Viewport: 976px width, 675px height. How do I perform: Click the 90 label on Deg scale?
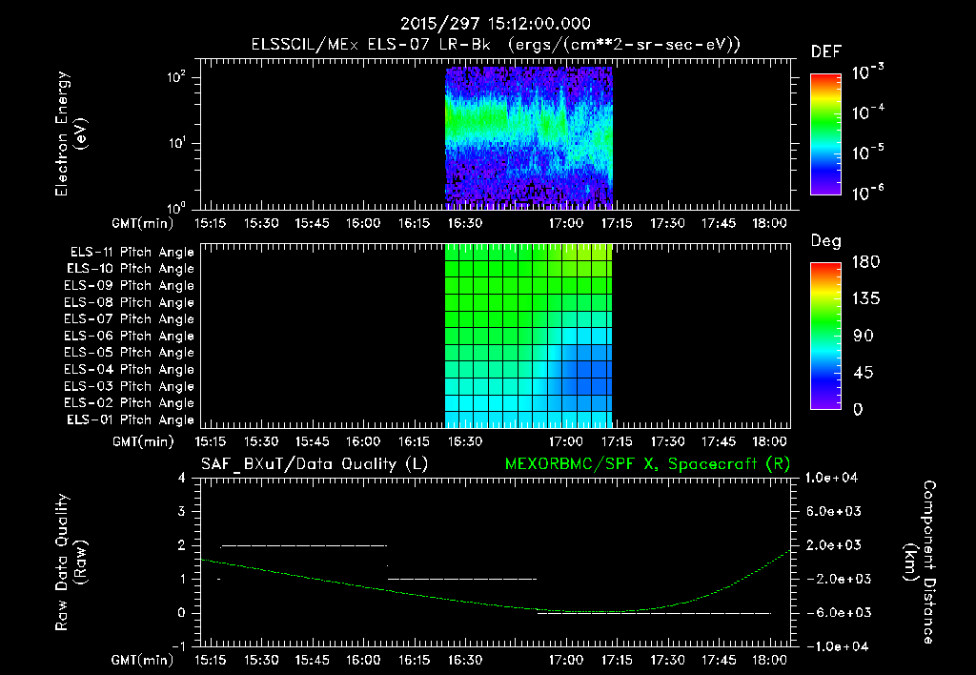click(864, 336)
